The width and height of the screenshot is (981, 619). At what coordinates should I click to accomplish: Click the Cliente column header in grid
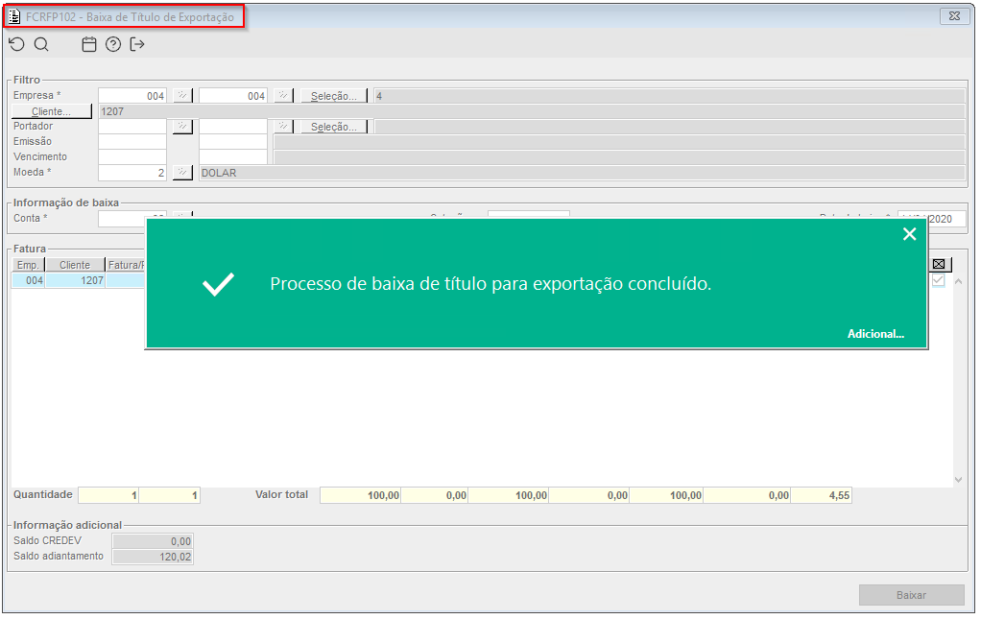point(75,265)
